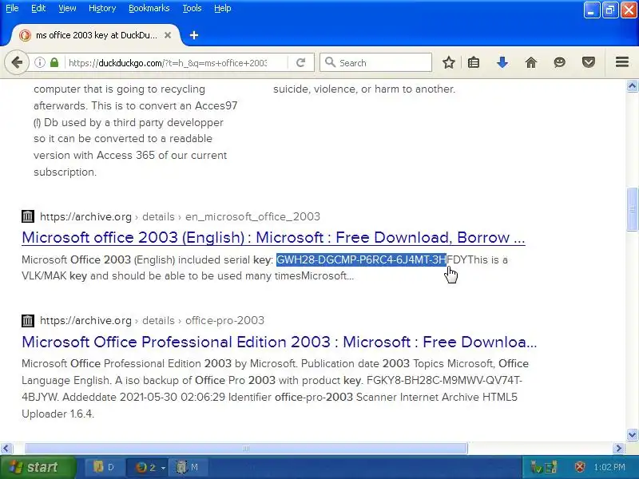Click the vertical scrollbar thumb

point(632,209)
